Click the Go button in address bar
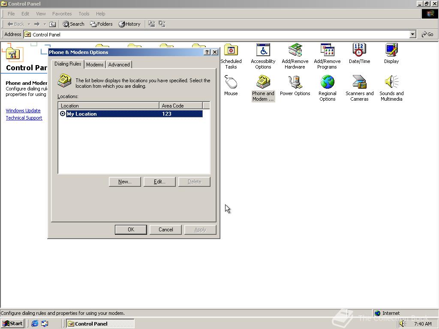 click(427, 34)
